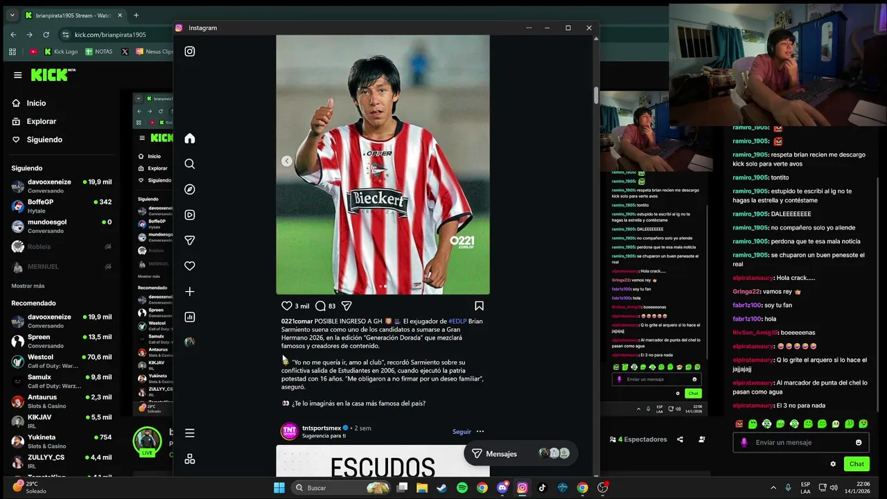Screen dimensions: 887x499
Task: Open the YouTube bookmark
Action: [33, 51]
